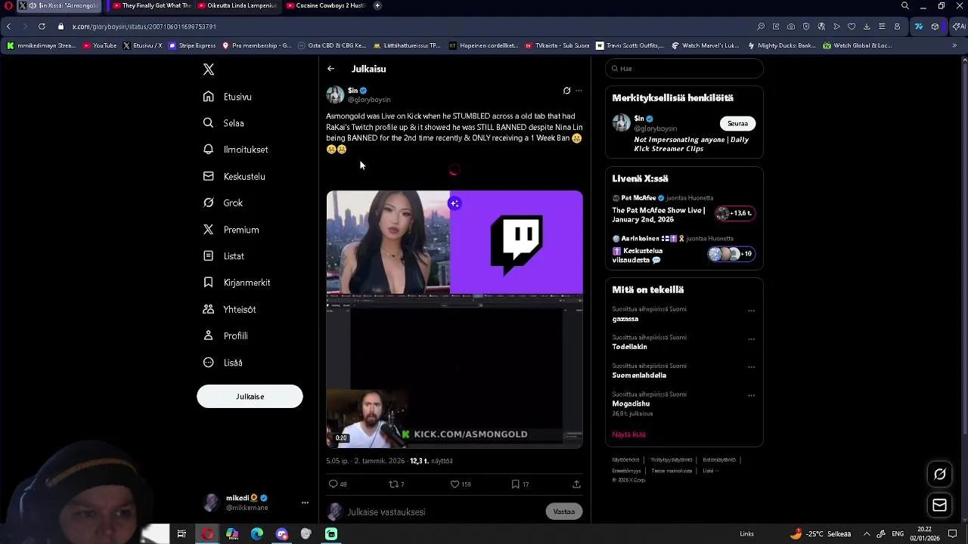Click the Kirjanmerkit bookmark sidebar icon

click(x=208, y=283)
